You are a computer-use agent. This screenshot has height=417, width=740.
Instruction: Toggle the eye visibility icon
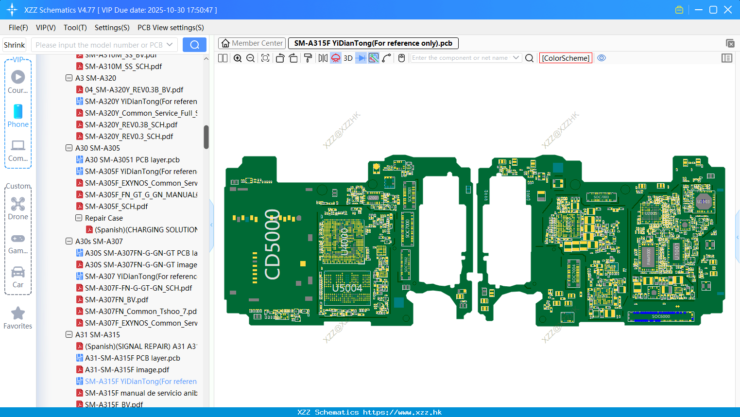pyautogui.click(x=602, y=58)
